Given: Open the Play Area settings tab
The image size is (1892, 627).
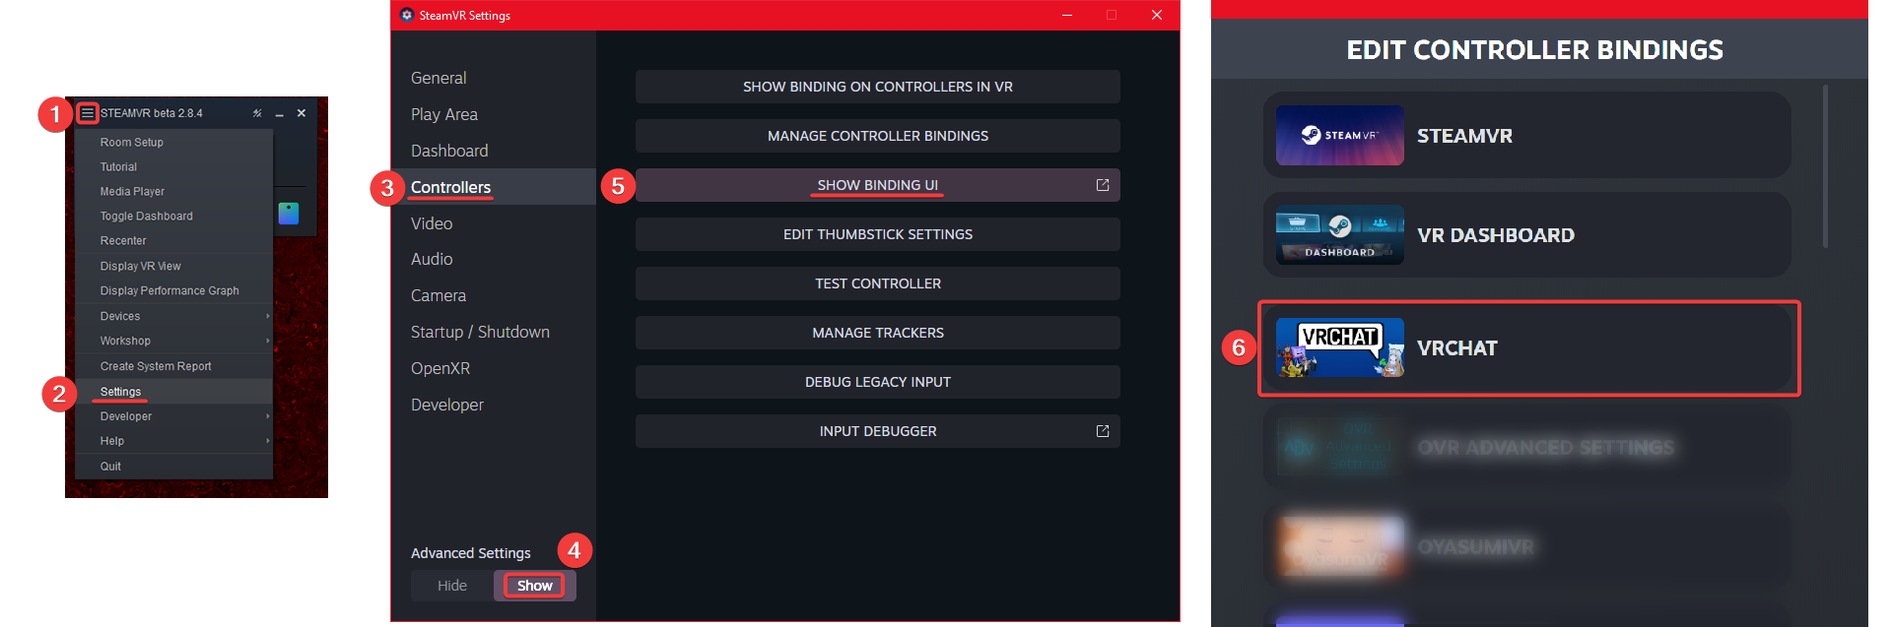Looking at the screenshot, I should tap(494, 114).
